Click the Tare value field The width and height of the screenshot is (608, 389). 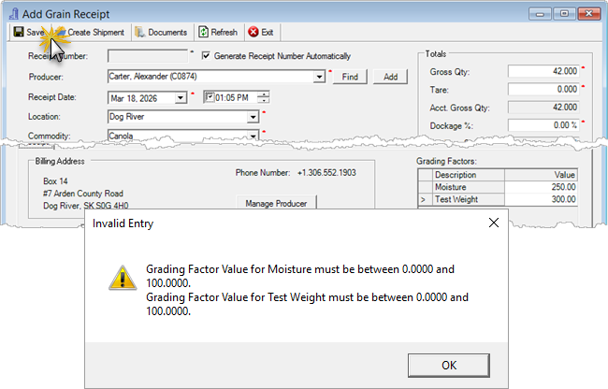pyautogui.click(x=543, y=90)
